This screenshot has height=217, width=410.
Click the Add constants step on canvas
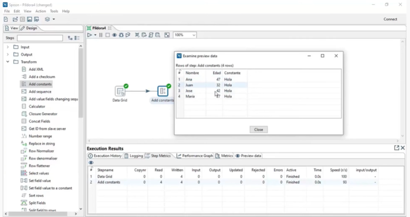(x=162, y=91)
